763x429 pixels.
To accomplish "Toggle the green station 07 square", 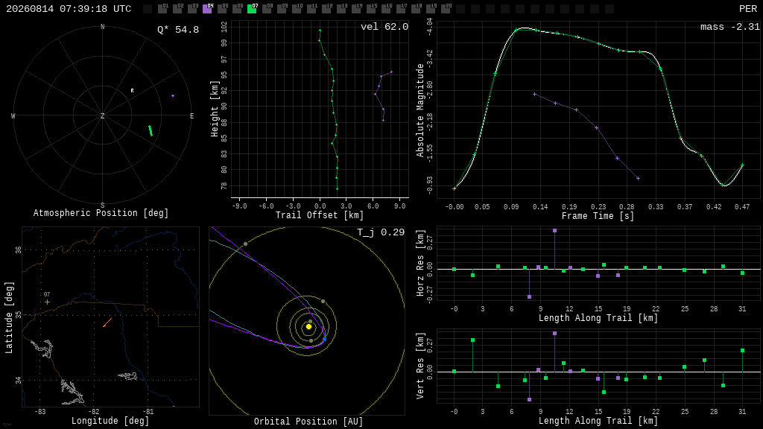I will [252, 9].
